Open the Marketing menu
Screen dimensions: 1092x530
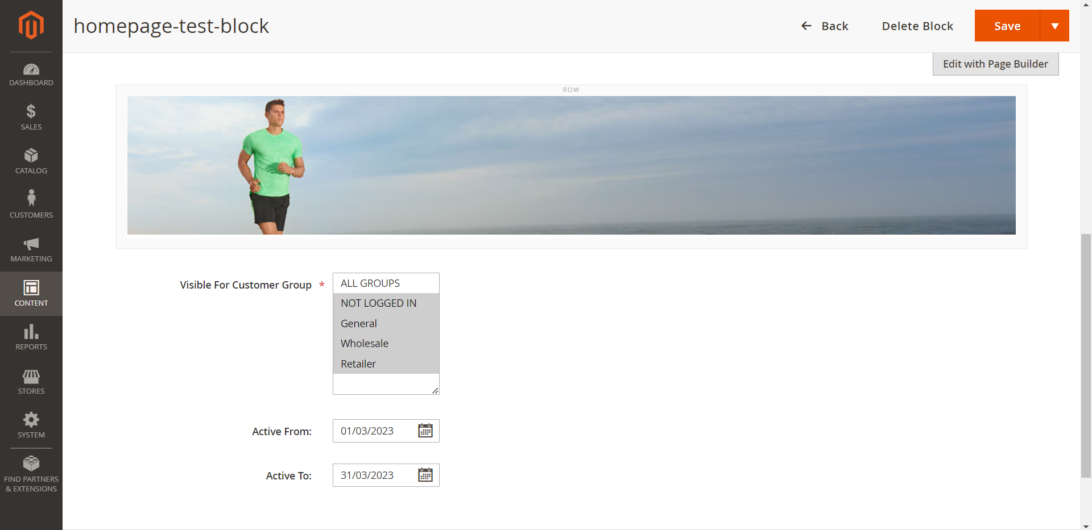pos(31,250)
